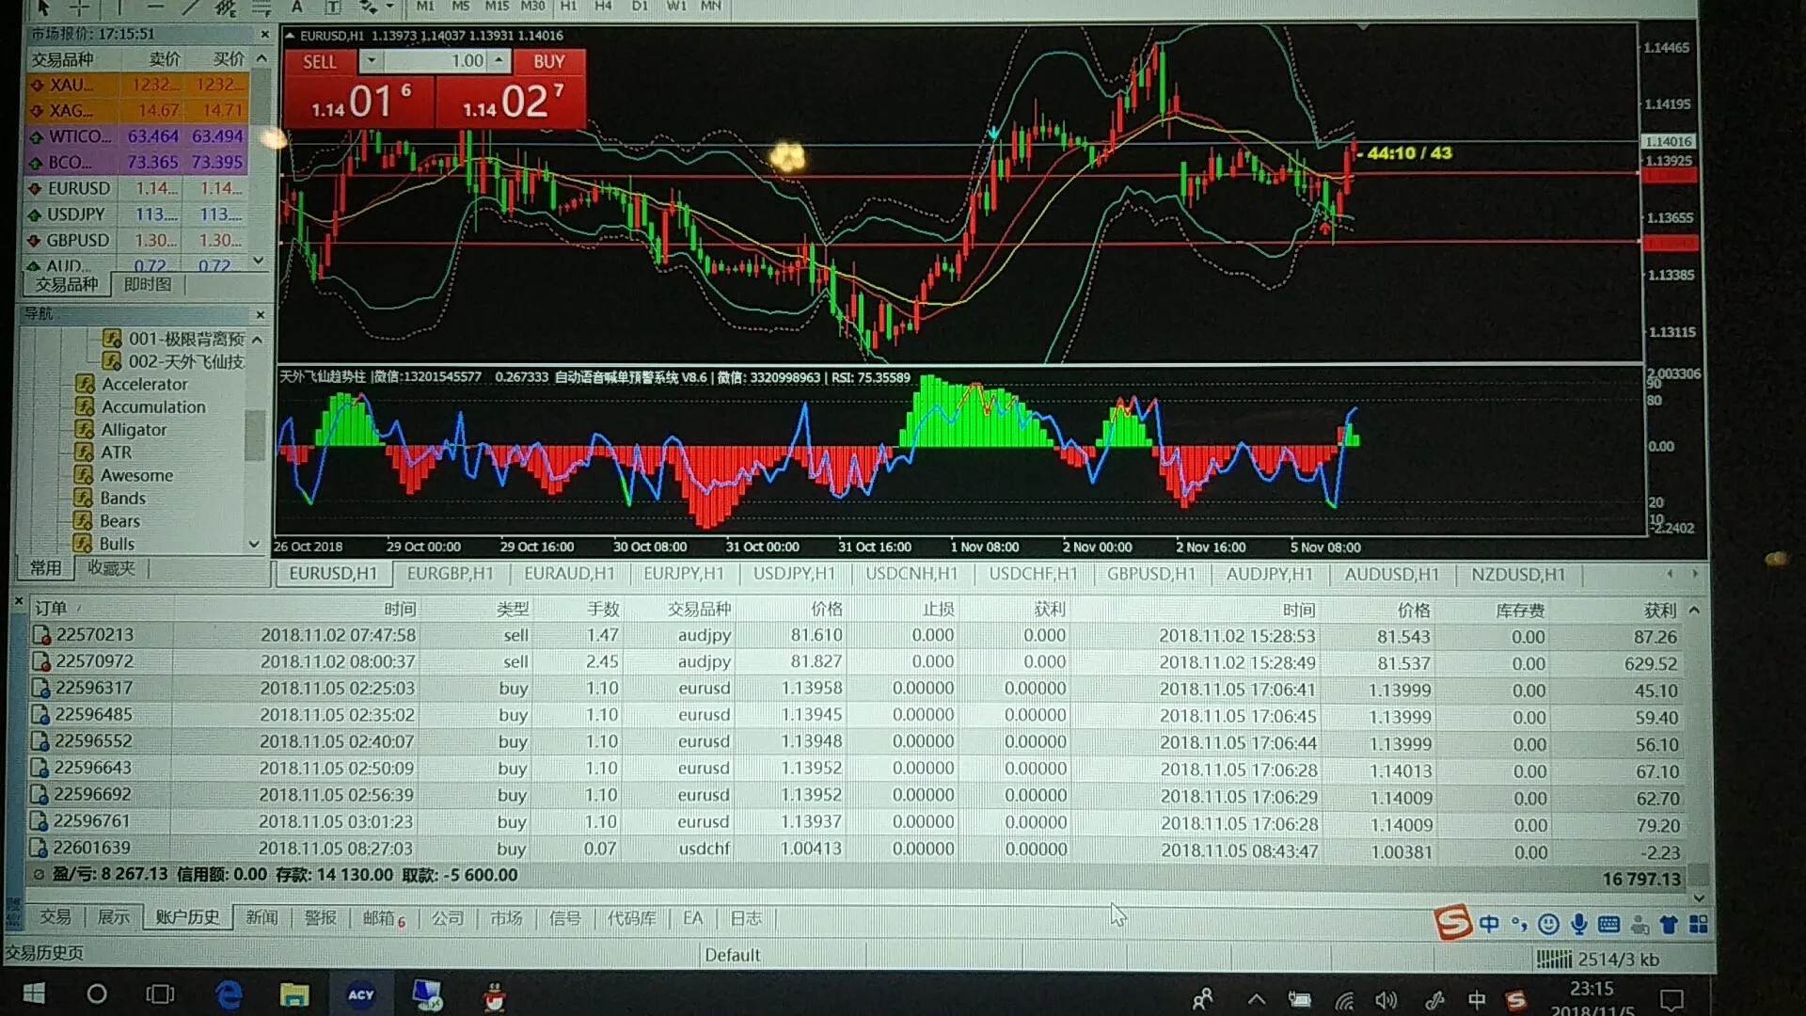
Task: Switch chart to H4 timeframe
Action: 603,7
